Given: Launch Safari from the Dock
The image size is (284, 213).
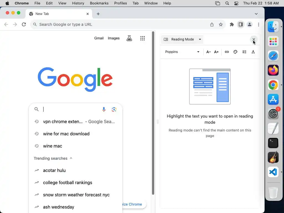Looking at the screenshot, I should pyautogui.click(x=273, y=56).
